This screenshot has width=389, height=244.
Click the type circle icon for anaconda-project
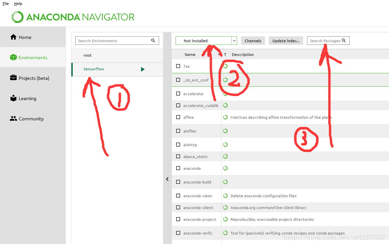coord(225,219)
